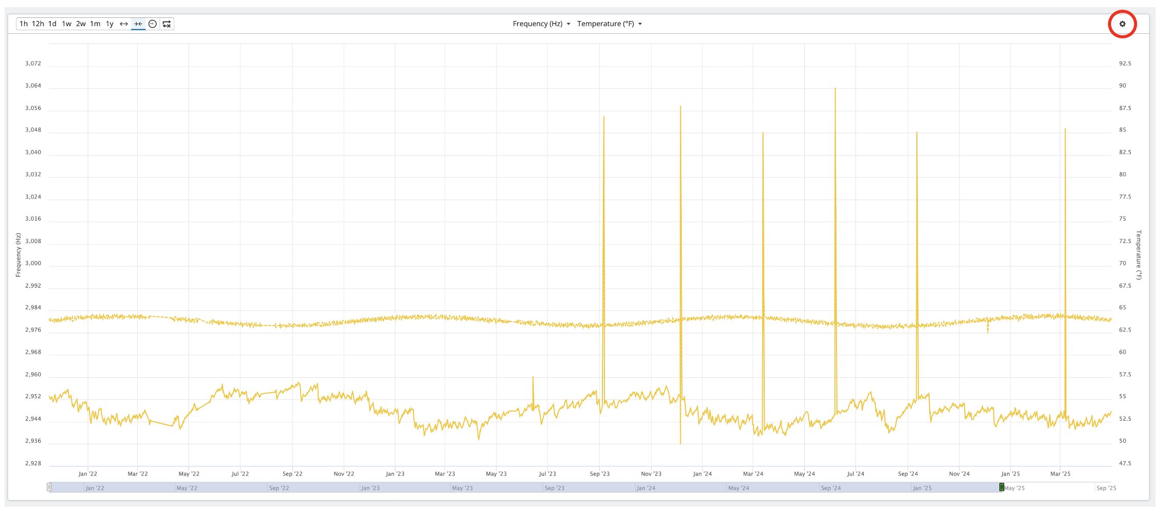The image size is (1173, 517).
Task: Click the navigator bar near Sep '23
Action: [x=554, y=488]
